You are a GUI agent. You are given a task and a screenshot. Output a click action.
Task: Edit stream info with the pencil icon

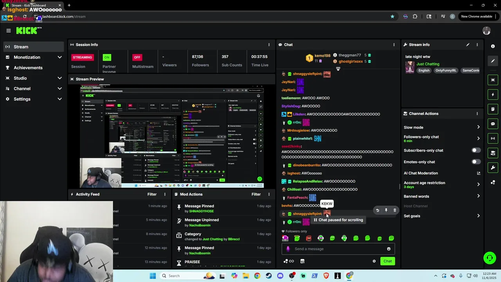click(x=468, y=45)
